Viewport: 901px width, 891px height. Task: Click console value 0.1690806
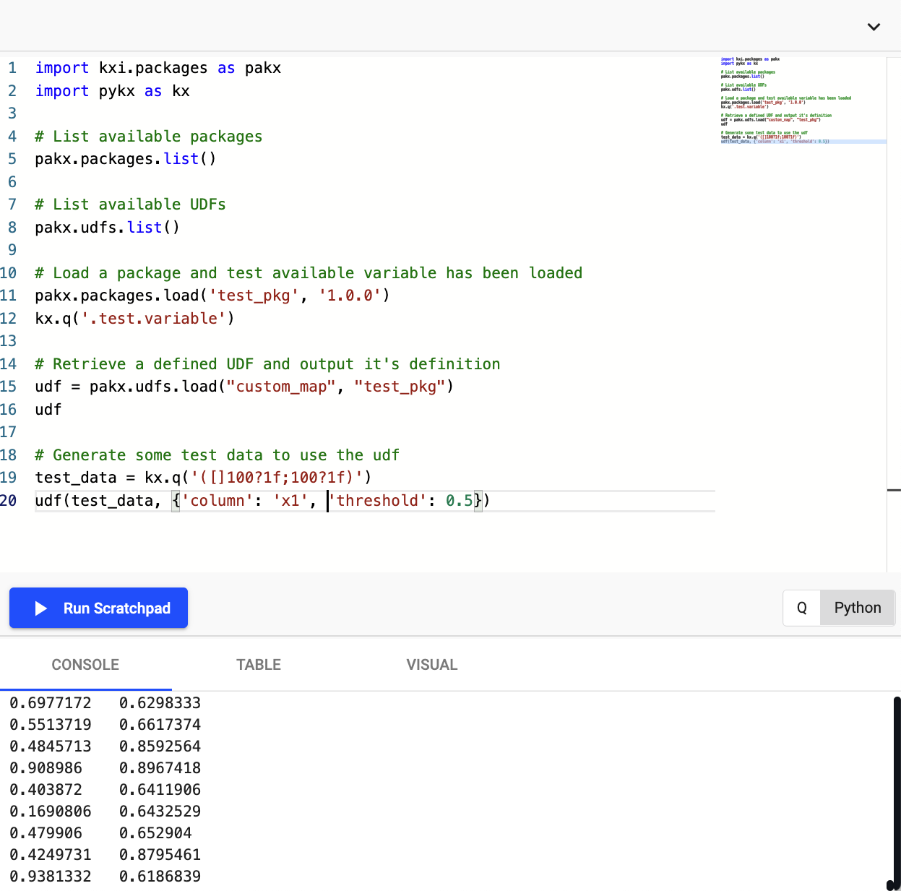(x=51, y=812)
